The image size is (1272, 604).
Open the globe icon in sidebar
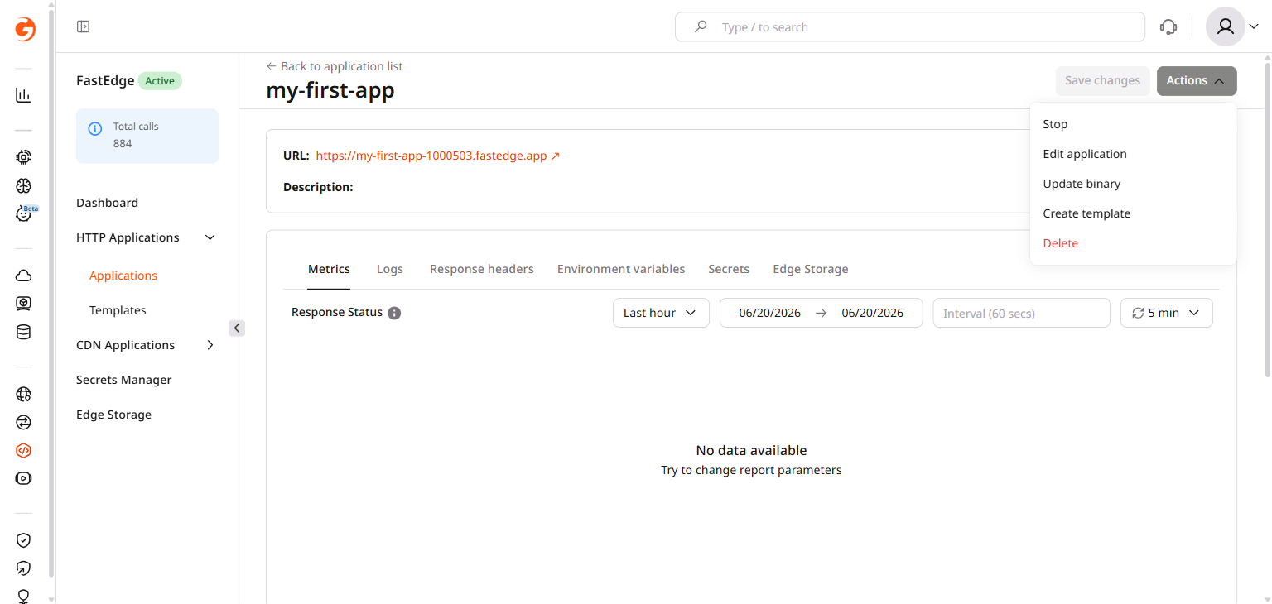[23, 394]
